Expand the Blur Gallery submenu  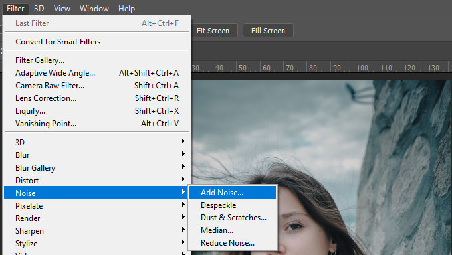tap(96, 168)
